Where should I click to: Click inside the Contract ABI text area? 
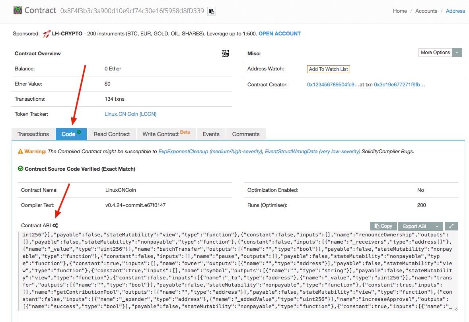(x=238, y=271)
